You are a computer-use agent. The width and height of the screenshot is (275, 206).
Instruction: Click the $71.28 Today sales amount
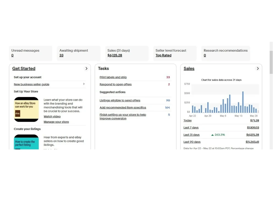click(254, 121)
